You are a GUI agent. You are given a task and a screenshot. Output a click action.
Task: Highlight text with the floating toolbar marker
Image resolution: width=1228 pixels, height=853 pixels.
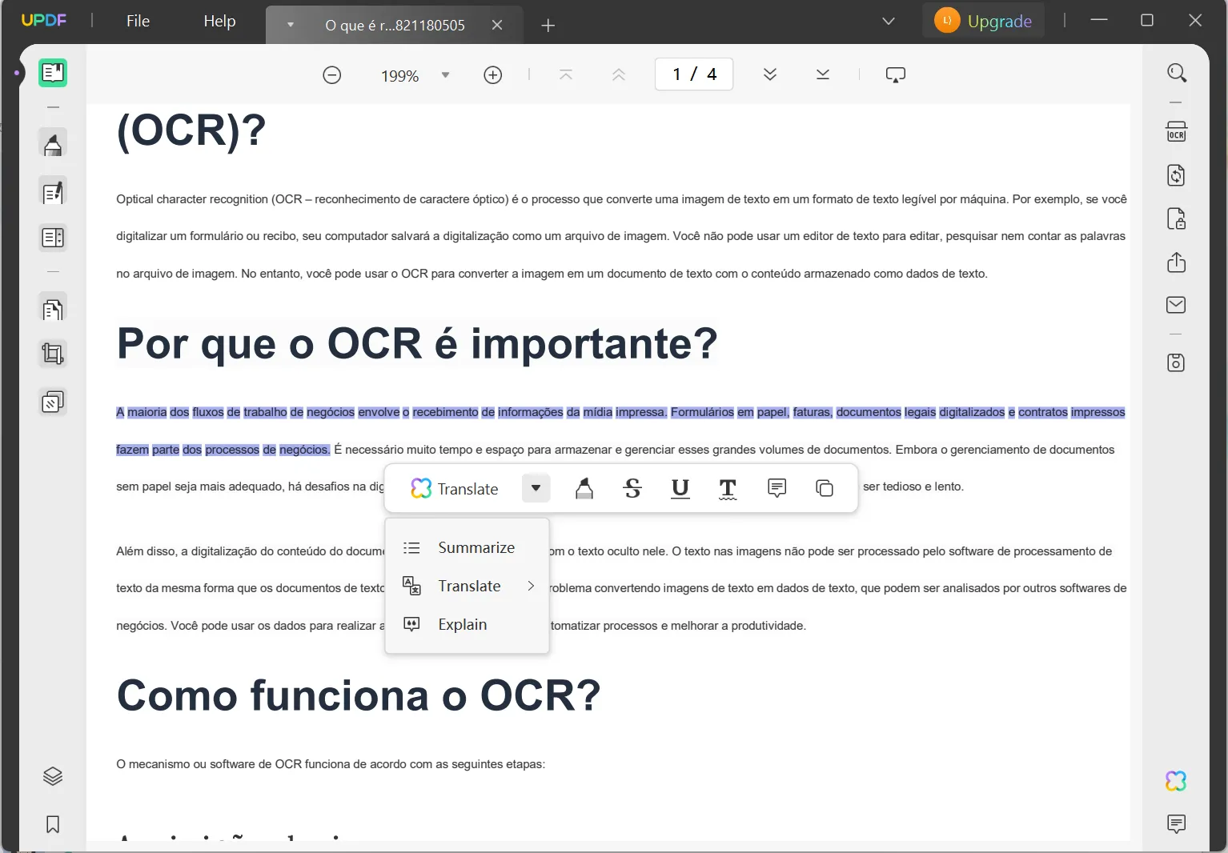(584, 488)
